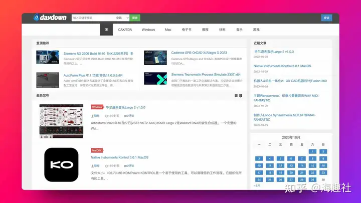Switch to grid view layout icon
Screen dimensions: 361x203
236,95
